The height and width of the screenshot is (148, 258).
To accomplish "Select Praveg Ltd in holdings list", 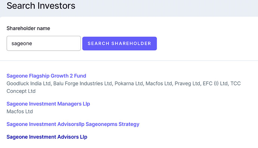I will [187, 84].
